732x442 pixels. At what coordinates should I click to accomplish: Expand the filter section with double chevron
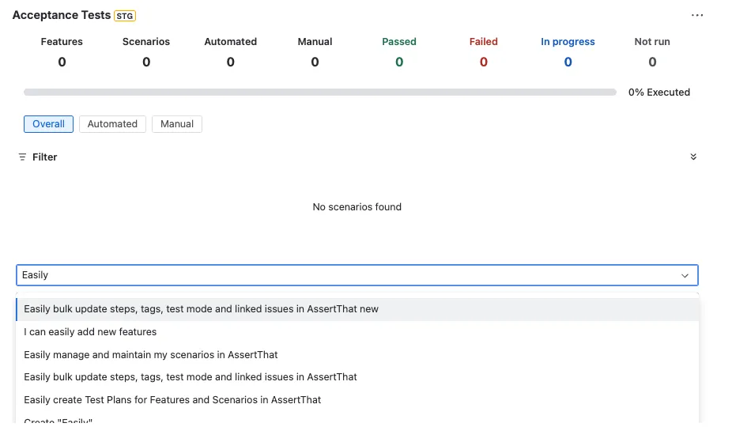click(693, 157)
